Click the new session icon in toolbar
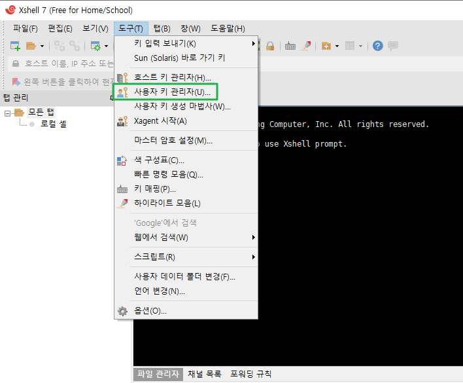 (15, 46)
